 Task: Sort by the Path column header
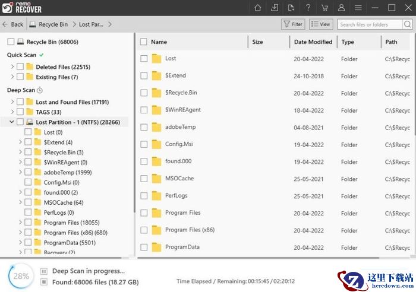(x=391, y=42)
